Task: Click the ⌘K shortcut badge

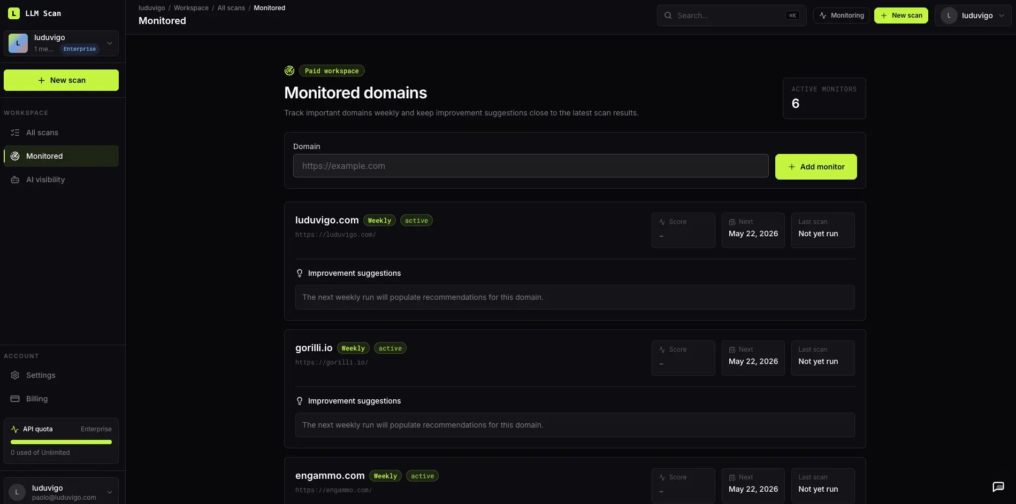Action: point(792,15)
